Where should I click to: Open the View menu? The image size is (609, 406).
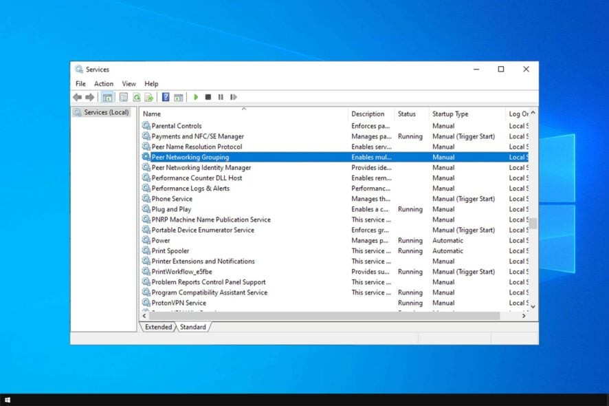point(129,84)
